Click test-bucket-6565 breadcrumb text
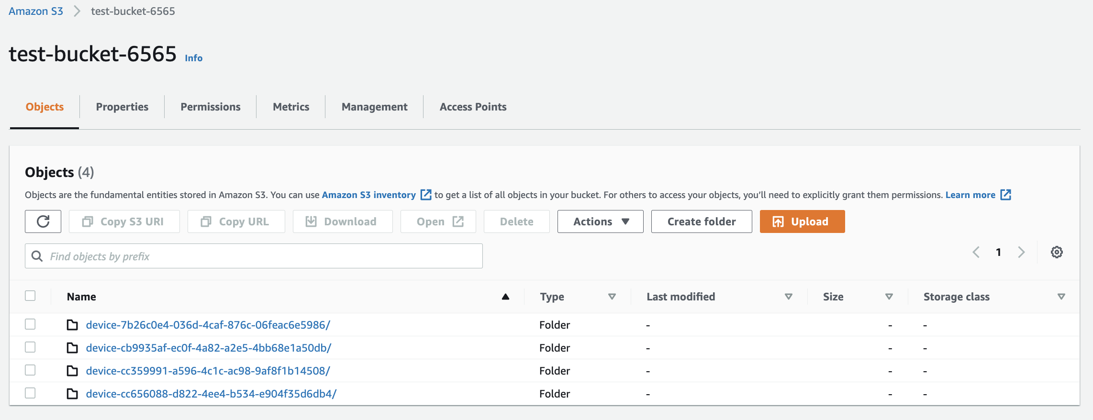This screenshot has width=1093, height=420. pyautogui.click(x=133, y=11)
